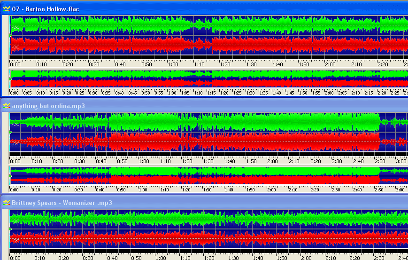Click 1:50 on anything but ordina main ruler
408x260 pixels.
251,161
